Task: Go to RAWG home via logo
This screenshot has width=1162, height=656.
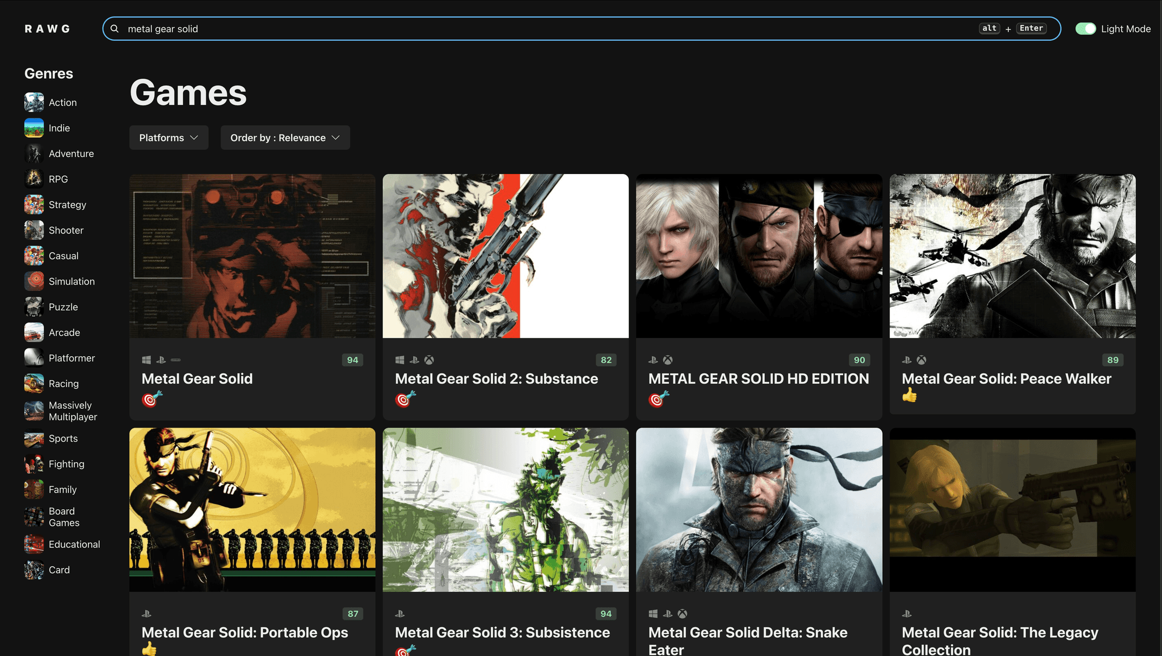Action: (48, 29)
